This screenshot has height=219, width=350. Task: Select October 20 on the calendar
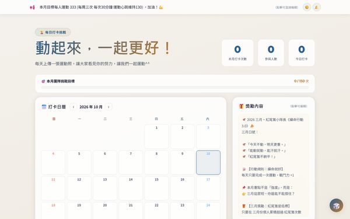[x=105, y=211]
